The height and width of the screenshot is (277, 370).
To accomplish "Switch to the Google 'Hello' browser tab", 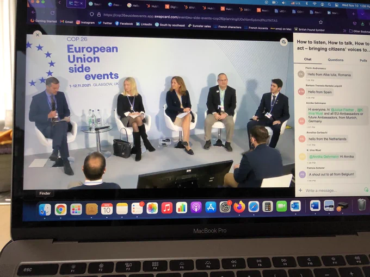I will [x=133, y=5].
